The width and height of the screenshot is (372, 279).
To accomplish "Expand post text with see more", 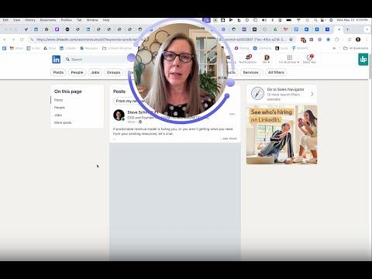I will click(229, 139).
